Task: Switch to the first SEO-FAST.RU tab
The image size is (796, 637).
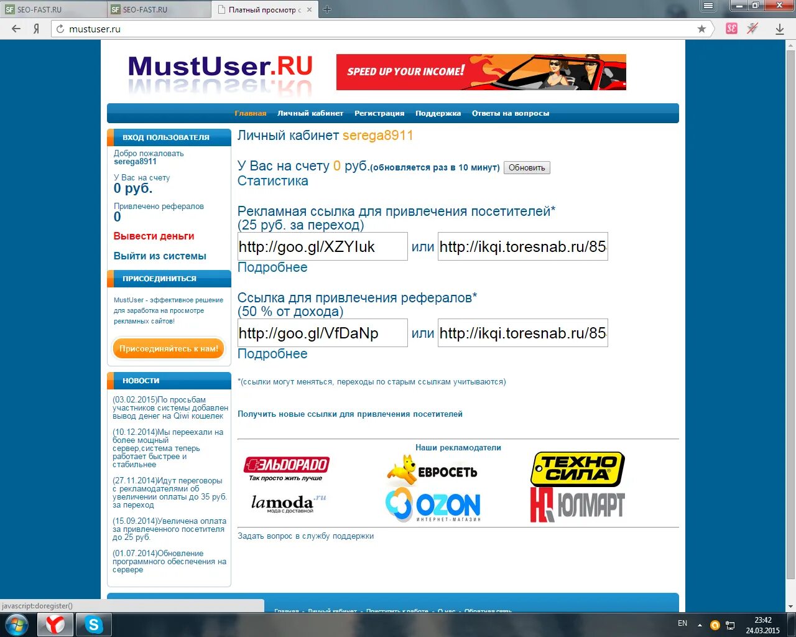Action: click(x=53, y=9)
